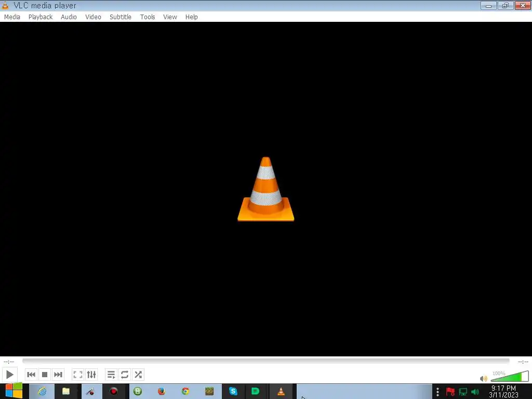Open the Tools menu
This screenshot has height=399, width=532.
[x=148, y=17]
